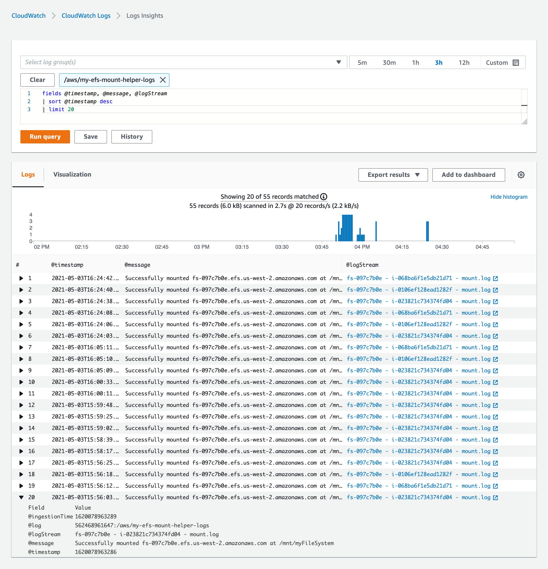Expand record details for row 7
This screenshot has width=548, height=569.
pos(21,347)
